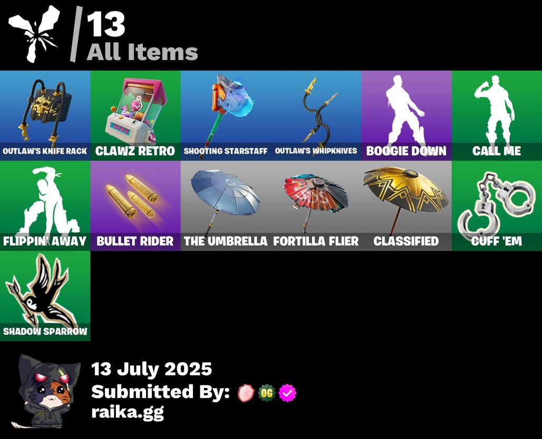Open the raika.gg submitter name
Viewport: 542px width, 439px height.
click(x=127, y=413)
